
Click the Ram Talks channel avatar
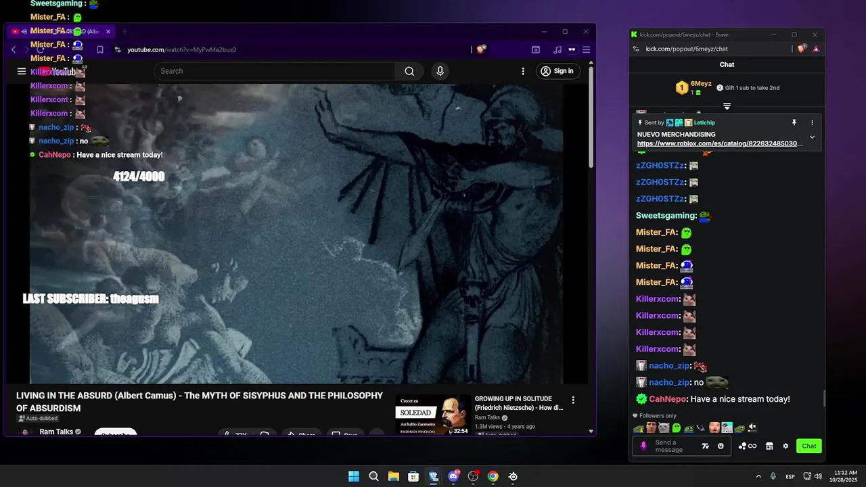click(x=25, y=432)
